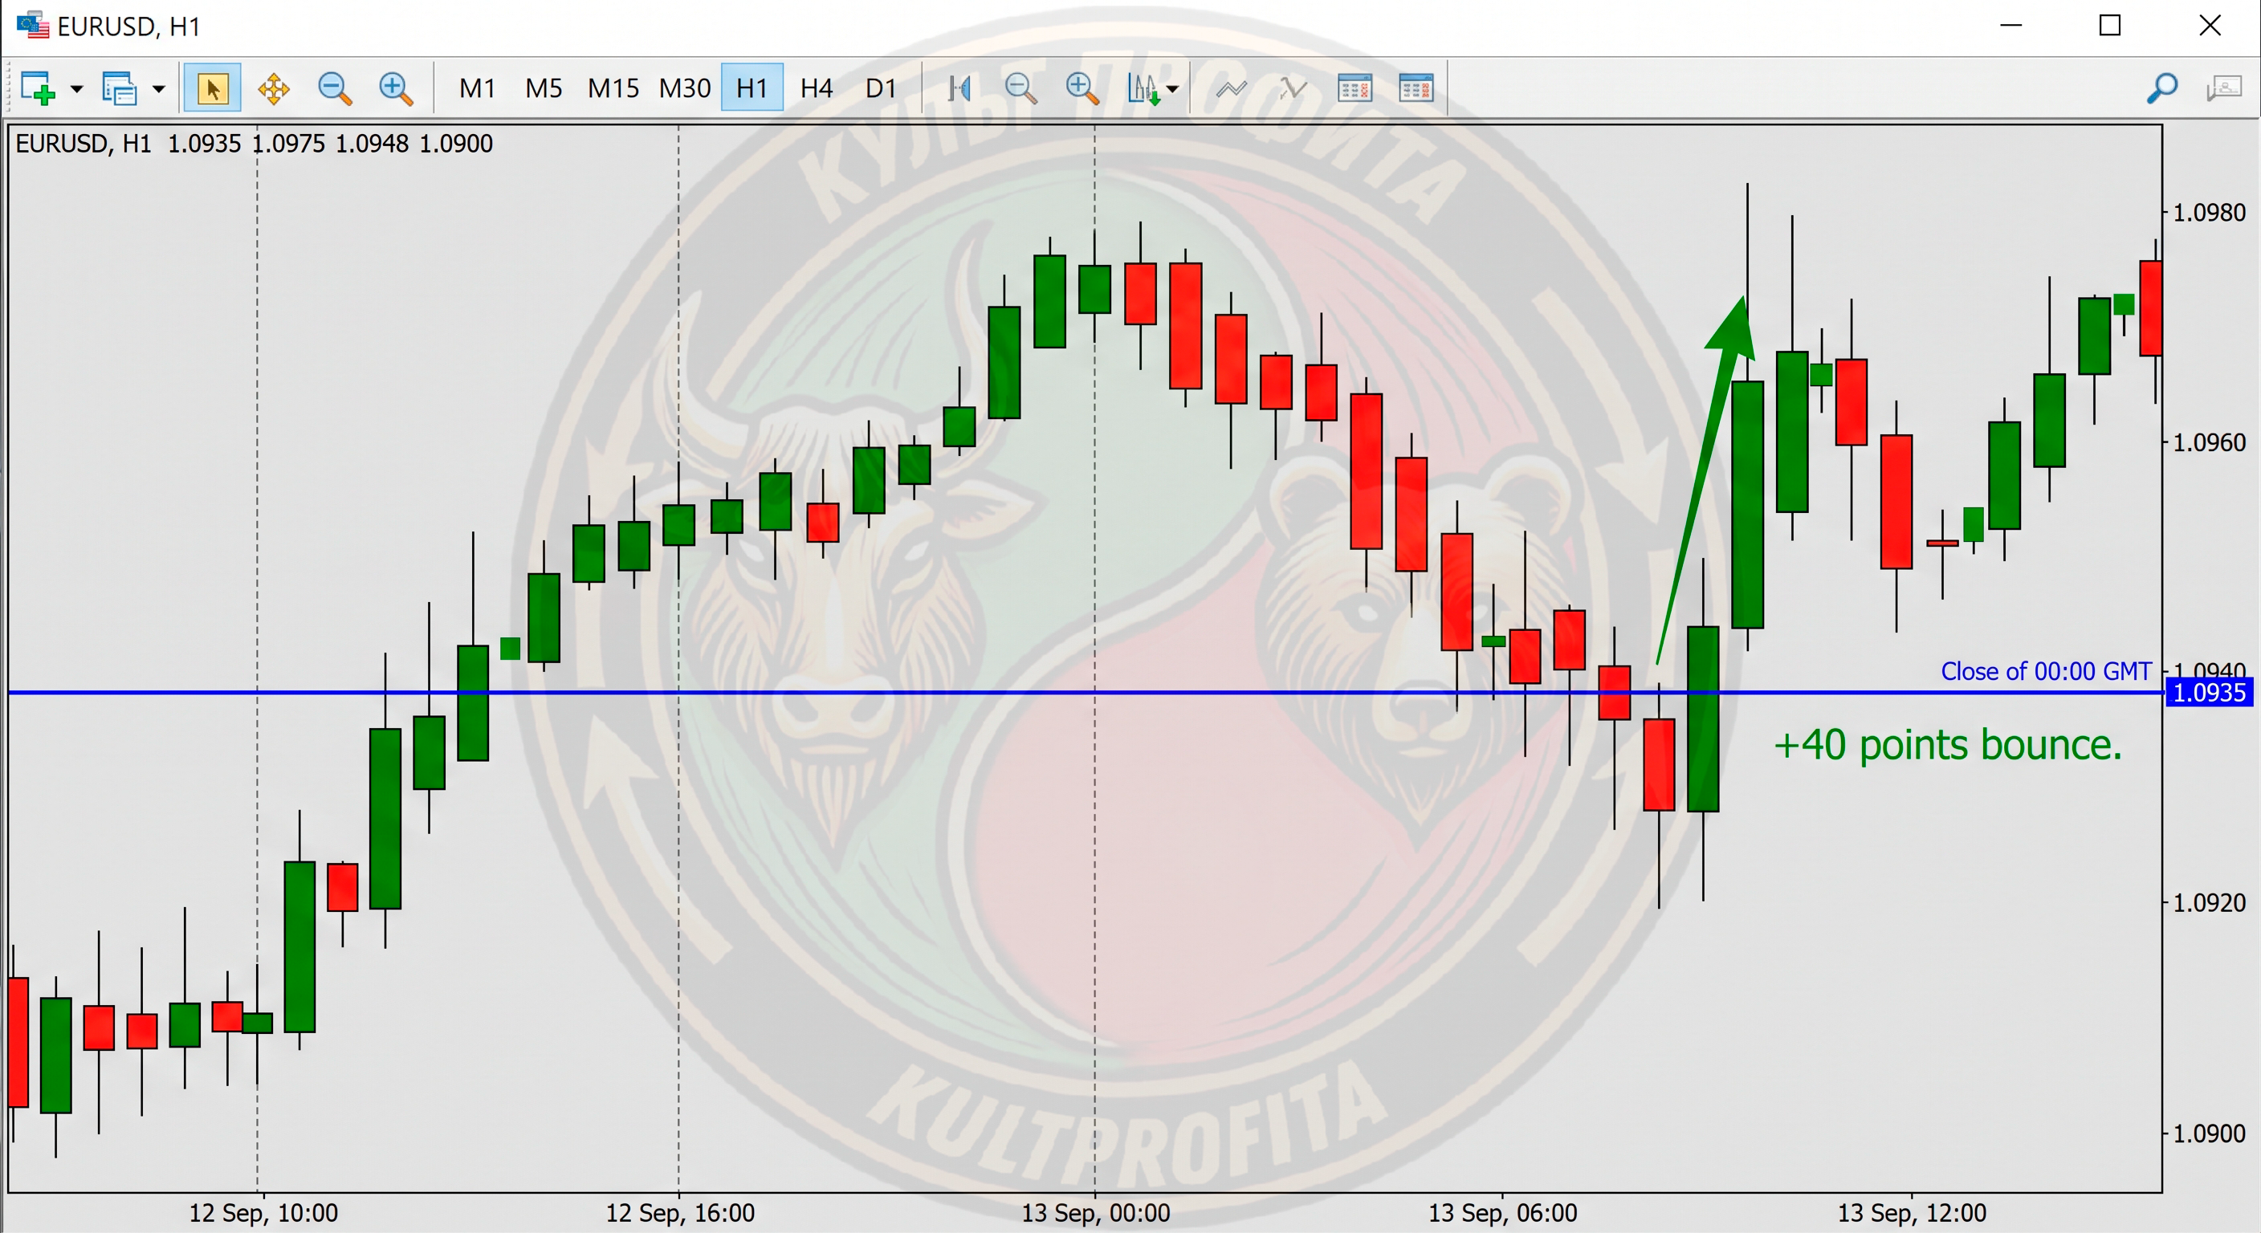
Task: Click the window title 'EURUSD, H1'
Action: click(x=129, y=27)
